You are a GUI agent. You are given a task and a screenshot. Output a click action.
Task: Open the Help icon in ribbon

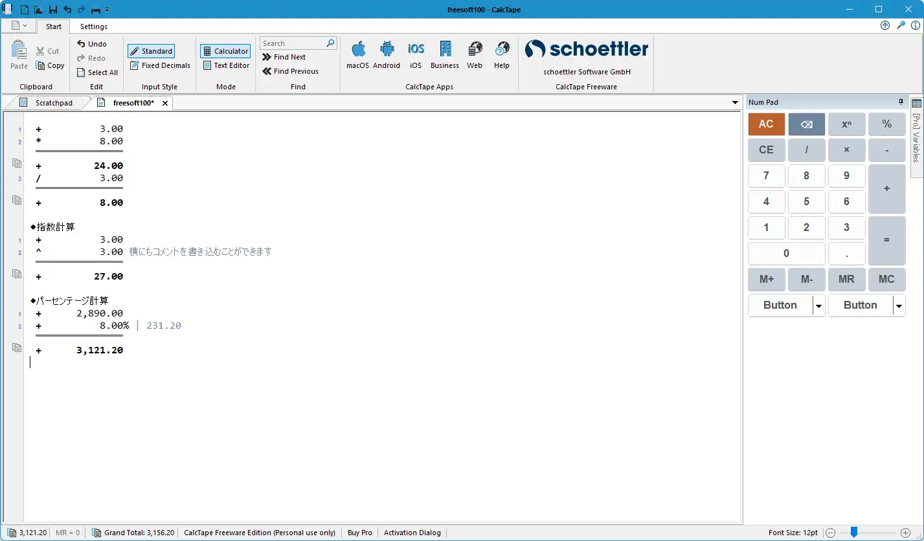click(502, 50)
